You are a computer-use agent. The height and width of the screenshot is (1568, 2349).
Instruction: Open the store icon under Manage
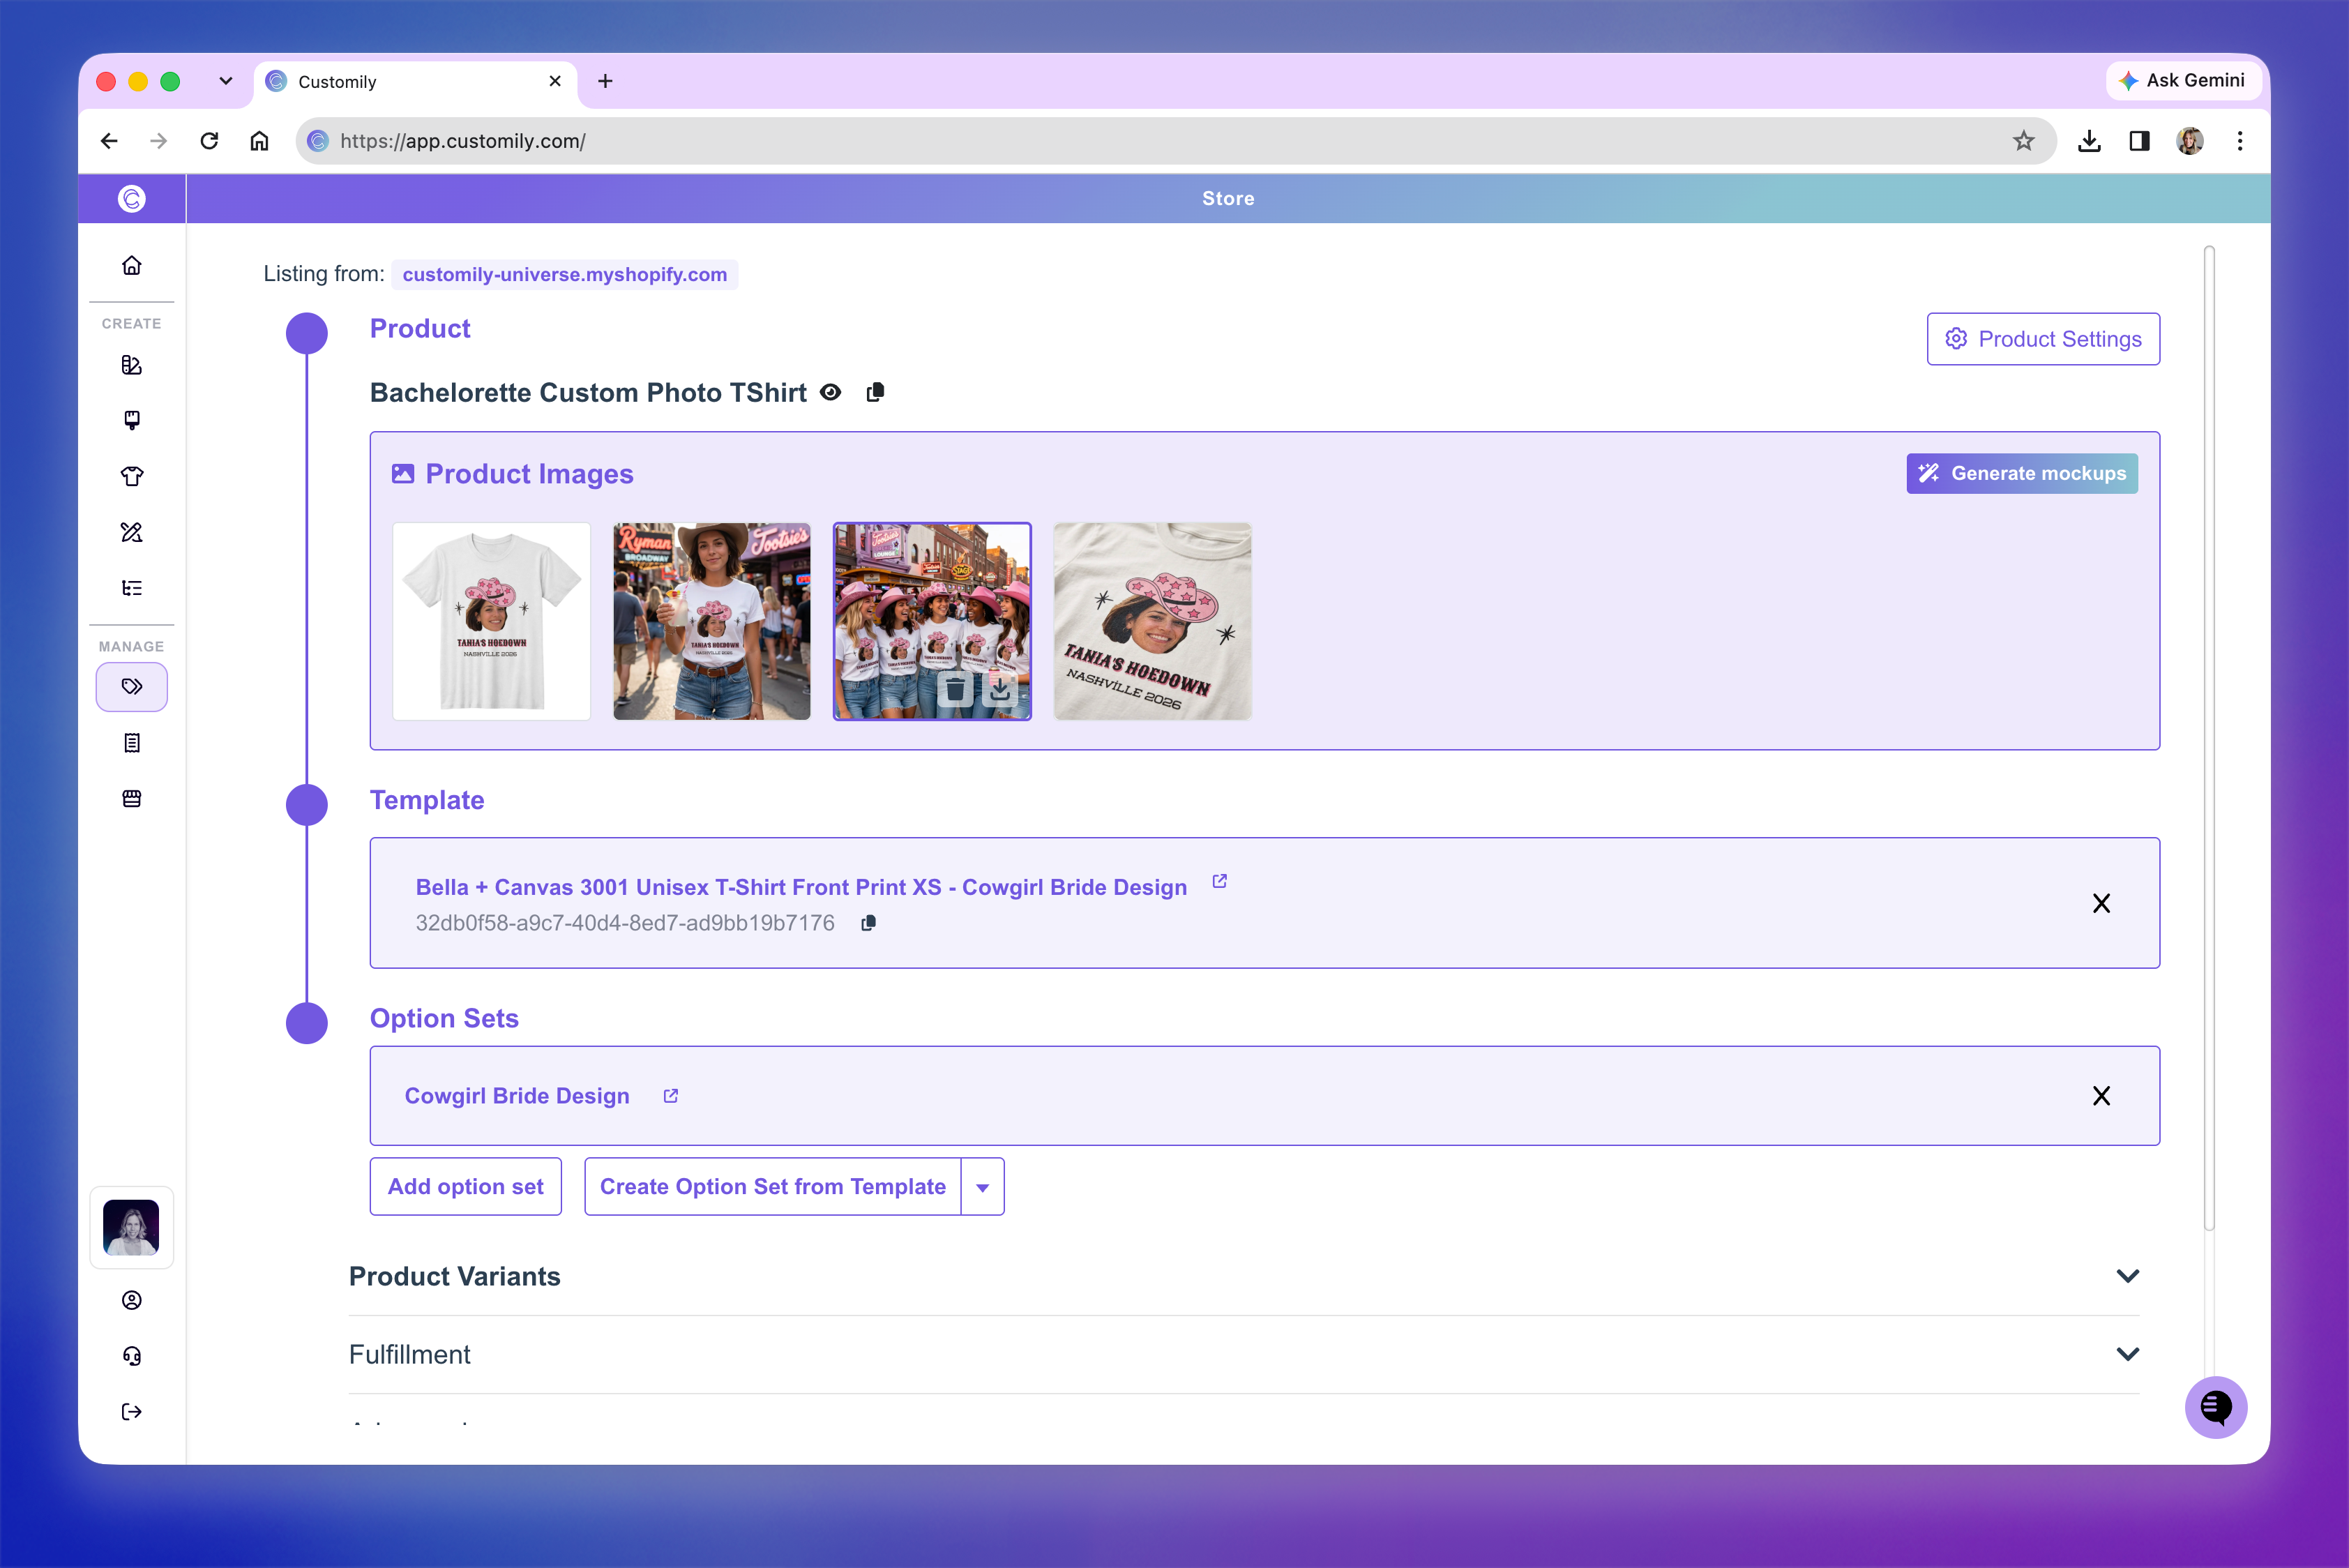(x=131, y=798)
